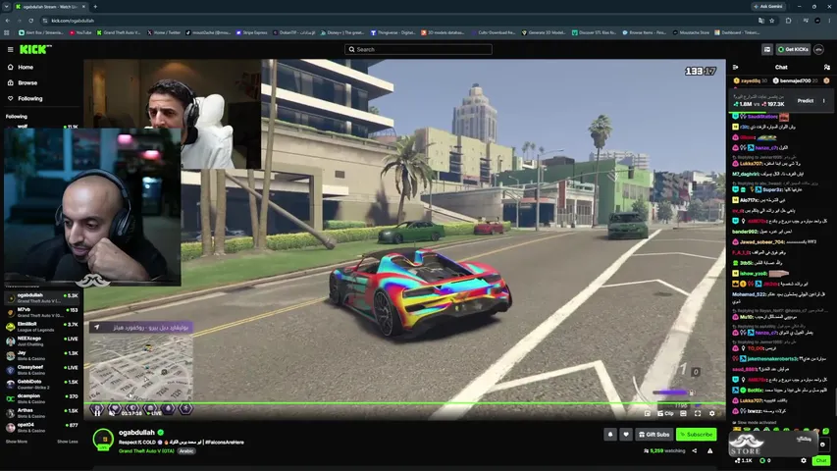Open Moustache Store bookmark

pos(691,32)
